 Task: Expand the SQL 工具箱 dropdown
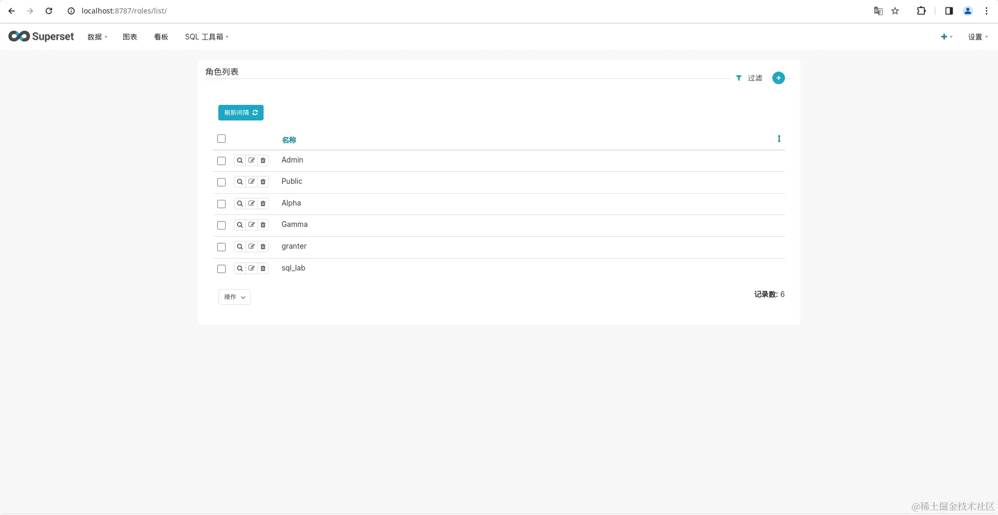click(x=207, y=37)
